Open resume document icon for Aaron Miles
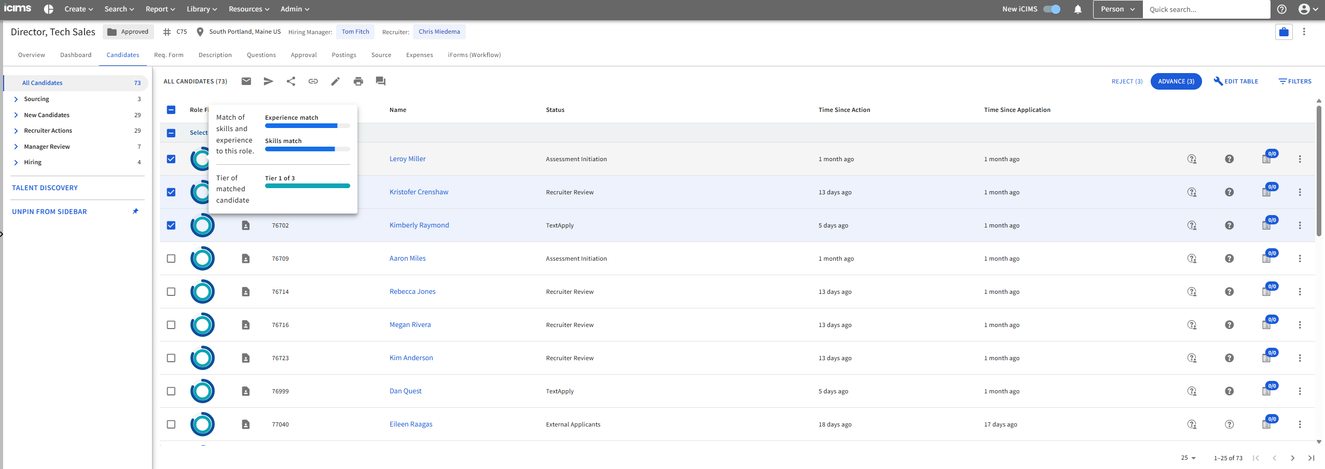The image size is (1325, 469). 246,259
